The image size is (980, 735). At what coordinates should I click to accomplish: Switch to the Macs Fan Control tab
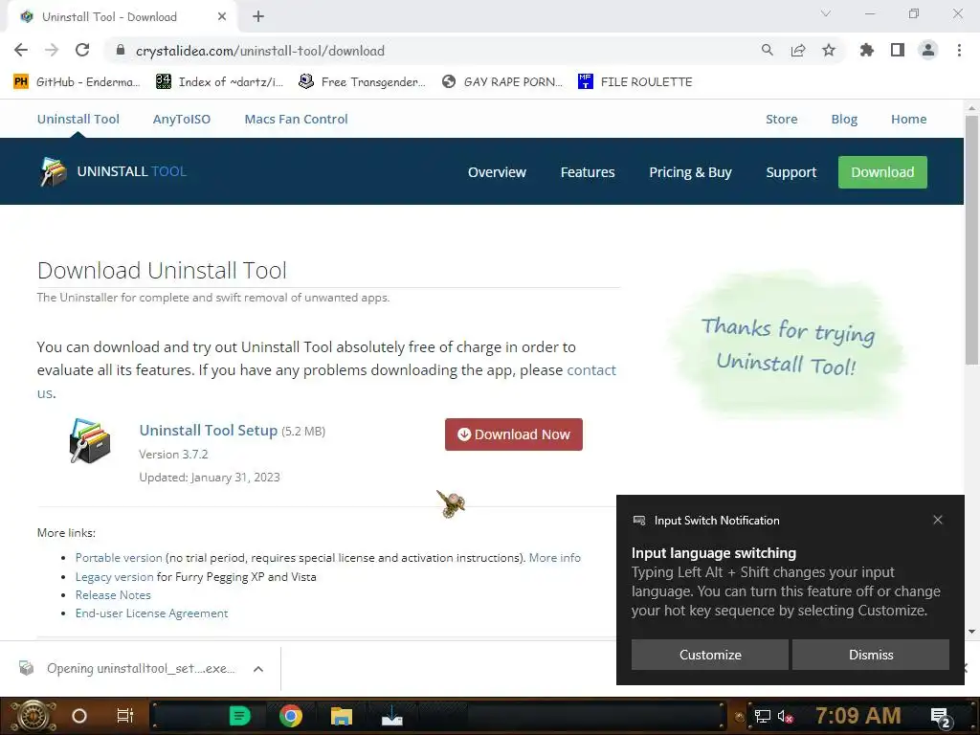pyautogui.click(x=297, y=119)
